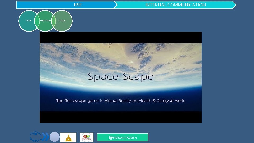Click the 'Space Scape' title text
The image size is (254, 143).
(121, 77)
